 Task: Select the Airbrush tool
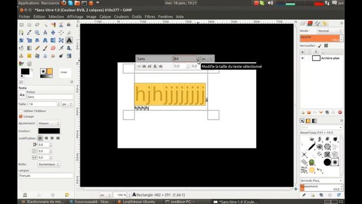click(61, 48)
